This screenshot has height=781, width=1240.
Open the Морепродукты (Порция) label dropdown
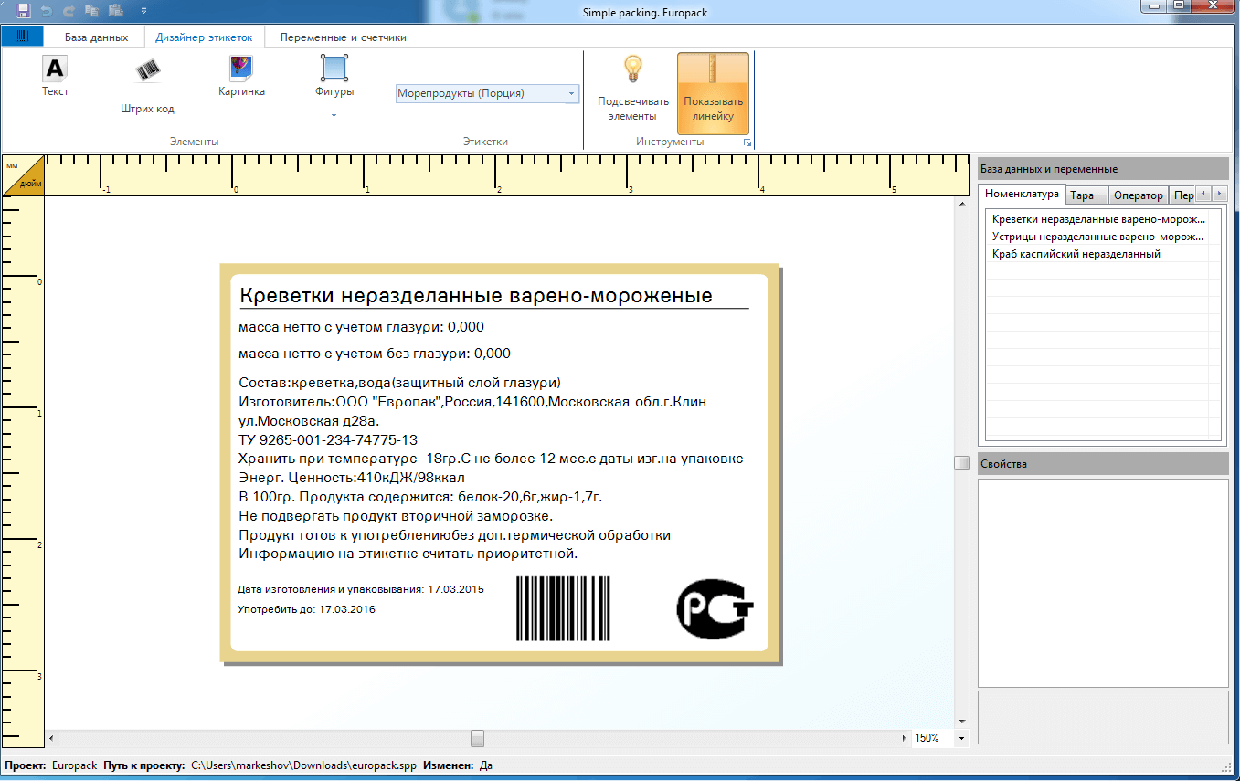point(487,93)
